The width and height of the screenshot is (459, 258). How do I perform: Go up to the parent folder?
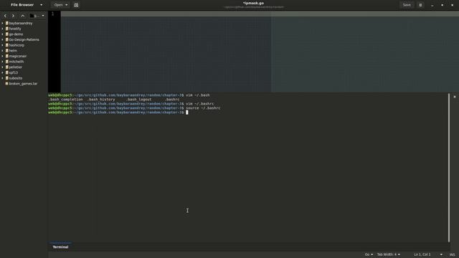click(x=22, y=16)
